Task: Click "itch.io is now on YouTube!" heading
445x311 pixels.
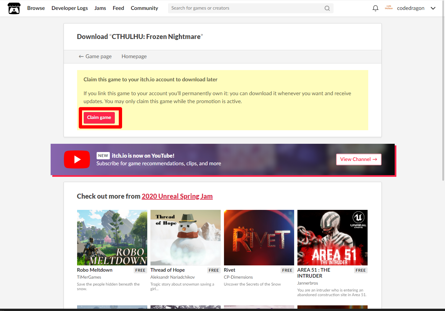Action: (x=143, y=156)
